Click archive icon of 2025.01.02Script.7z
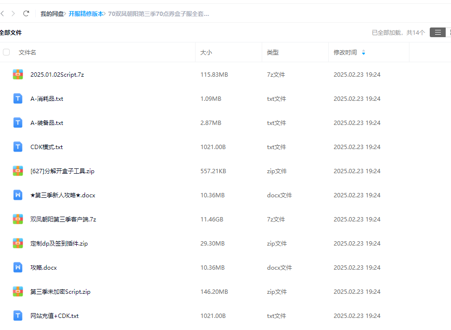This screenshot has height=330, width=451. tap(18, 75)
